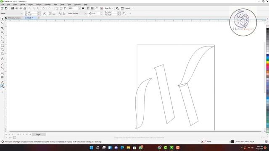This screenshot has width=269, height=151.
Task: Open the Window menu
Action: (x=77, y=5)
